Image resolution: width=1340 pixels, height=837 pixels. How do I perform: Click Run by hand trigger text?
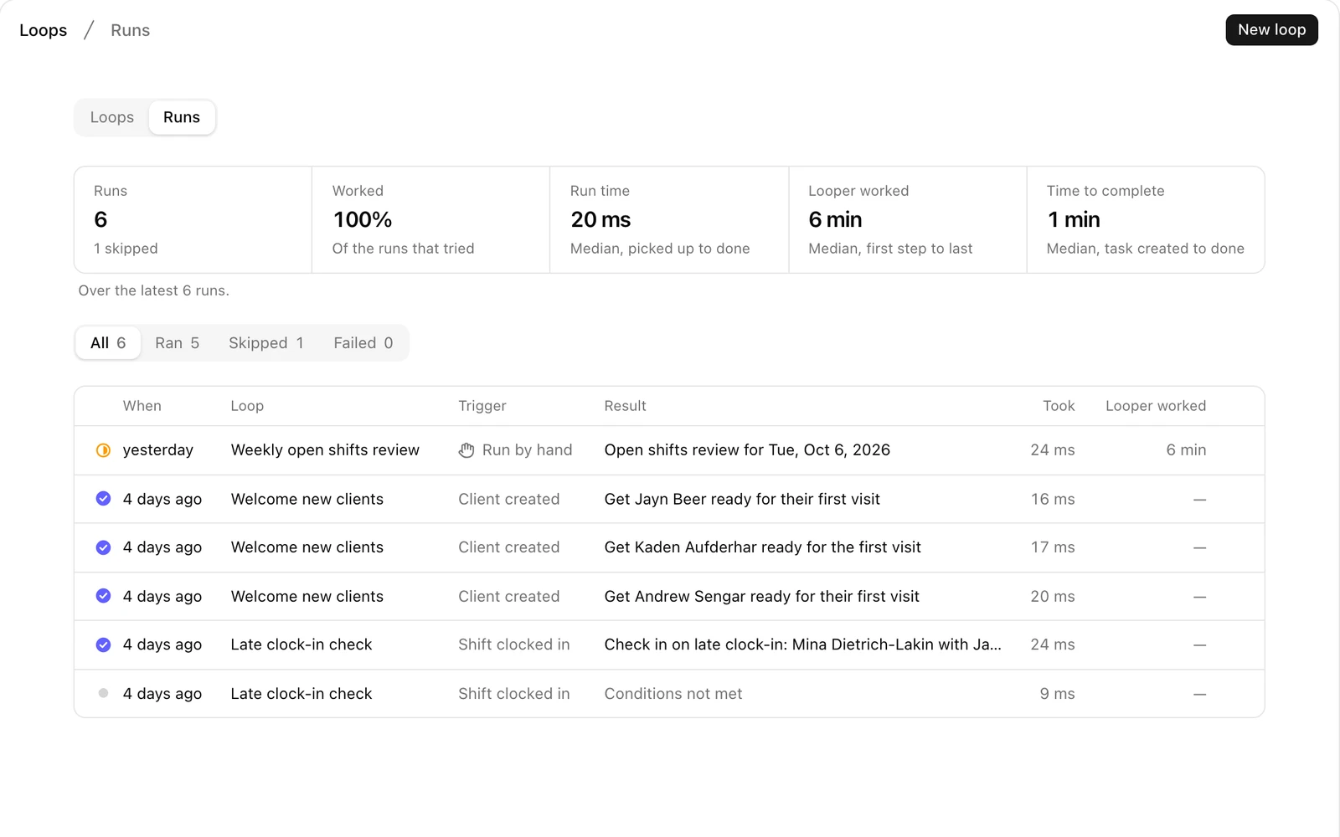click(x=528, y=450)
